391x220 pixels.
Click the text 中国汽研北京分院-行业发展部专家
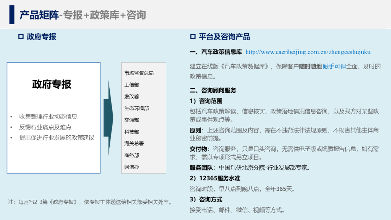pos(264,168)
